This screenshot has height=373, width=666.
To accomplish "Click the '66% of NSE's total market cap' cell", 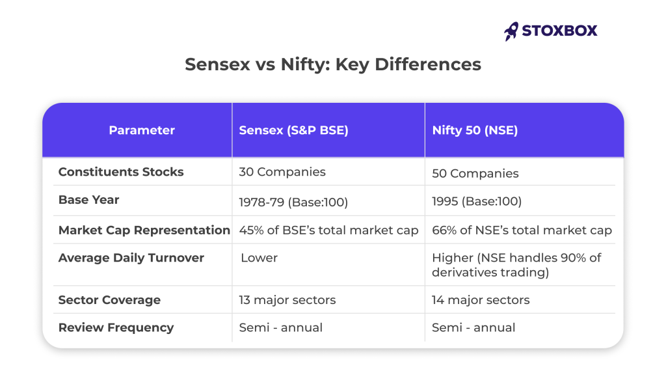I will point(522,230).
